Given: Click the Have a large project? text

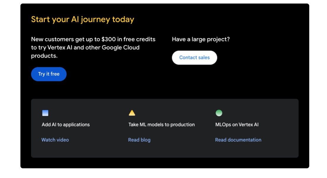Looking at the screenshot, I should tap(201, 39).
